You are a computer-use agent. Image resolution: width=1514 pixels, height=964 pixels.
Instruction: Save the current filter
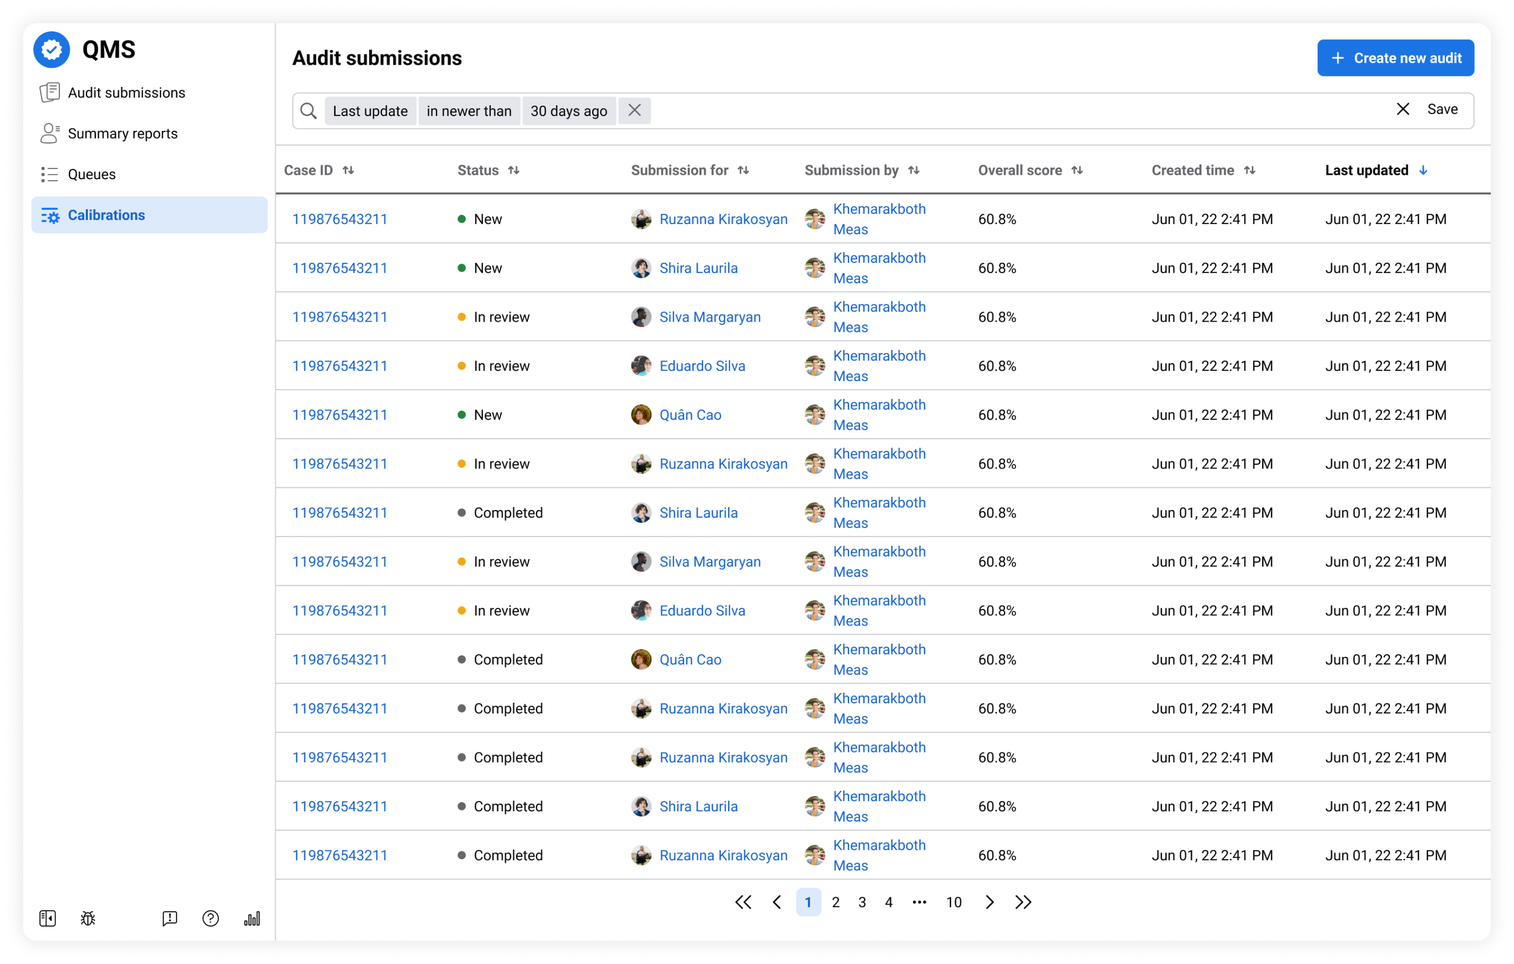(1443, 110)
